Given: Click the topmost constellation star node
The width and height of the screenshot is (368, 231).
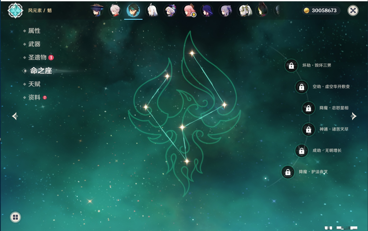Looking at the screenshot, I should (192, 53).
